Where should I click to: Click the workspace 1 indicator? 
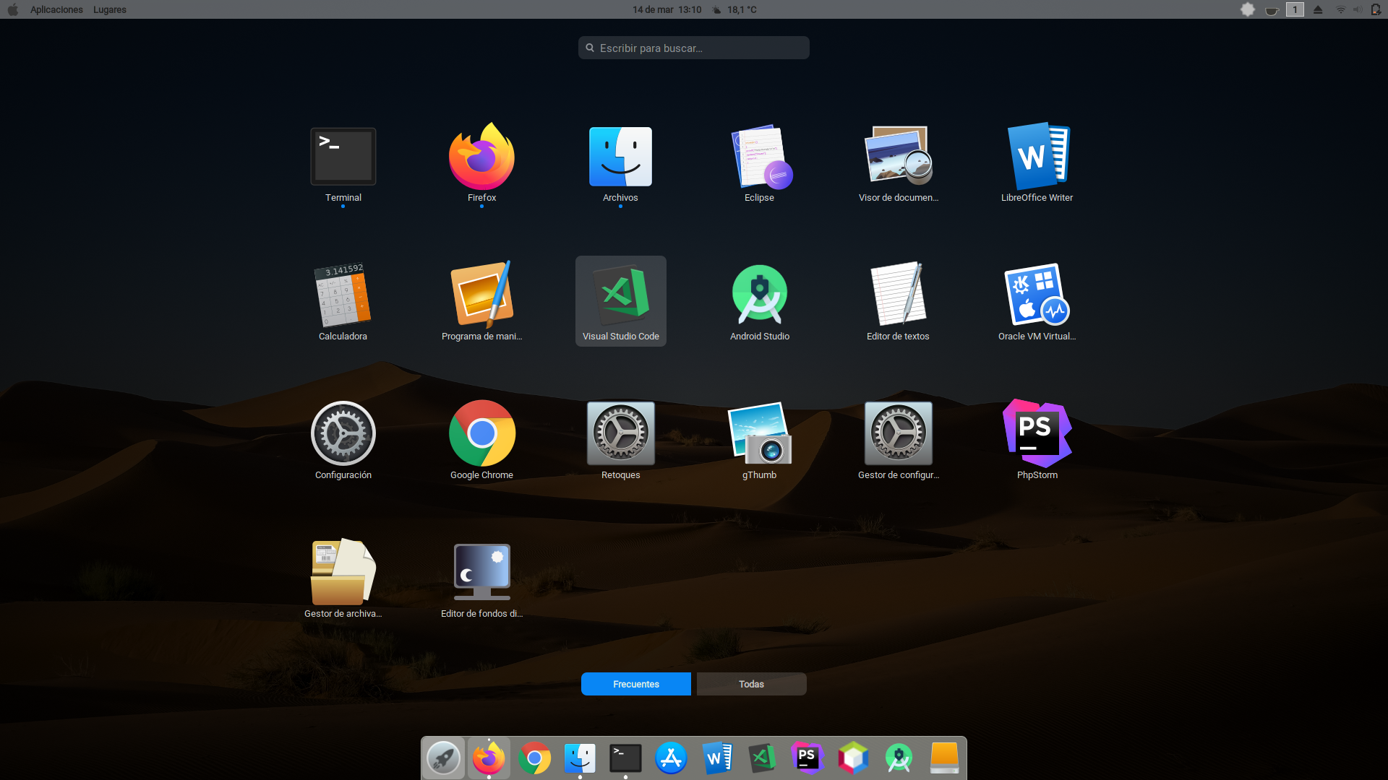pos(1295,9)
